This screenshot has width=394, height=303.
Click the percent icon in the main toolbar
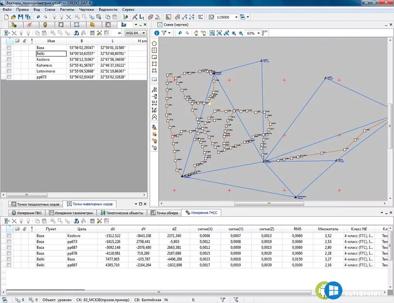point(158,17)
